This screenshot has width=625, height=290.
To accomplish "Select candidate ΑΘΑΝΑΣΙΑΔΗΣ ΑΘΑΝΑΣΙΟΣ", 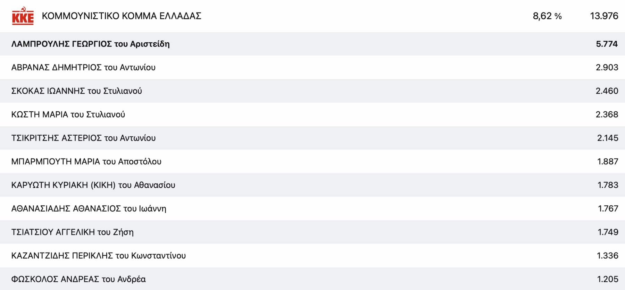I will tap(89, 208).
